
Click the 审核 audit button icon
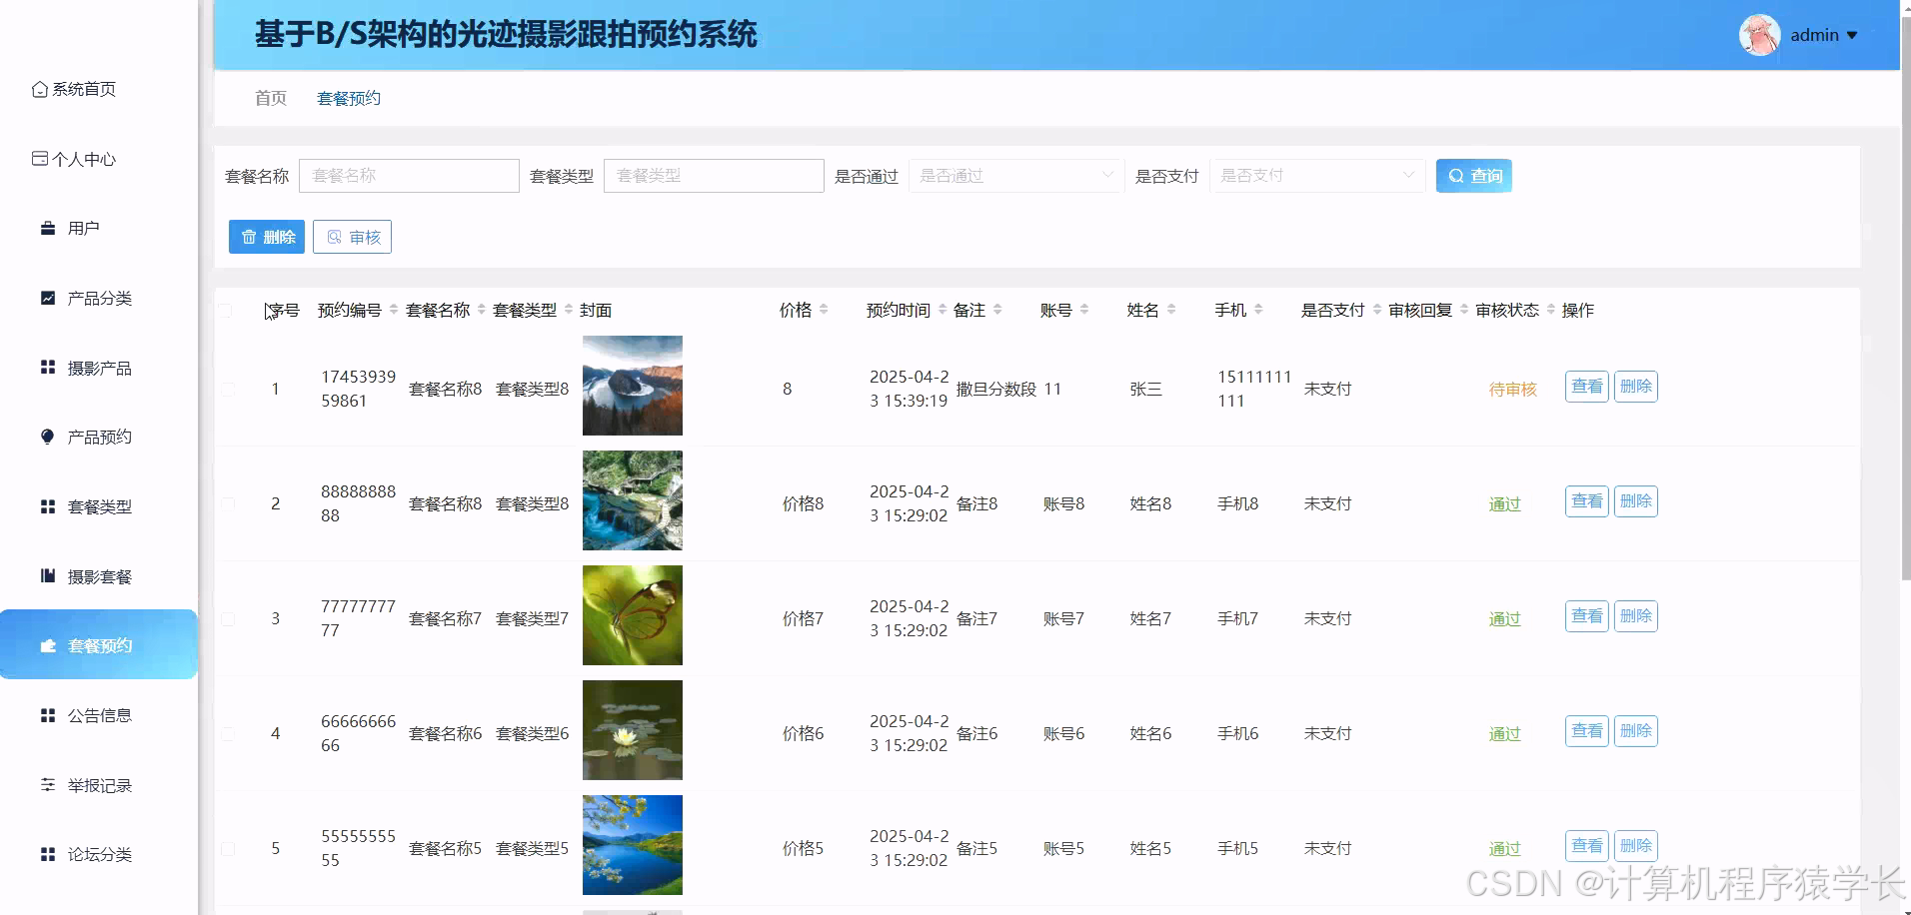[335, 237]
